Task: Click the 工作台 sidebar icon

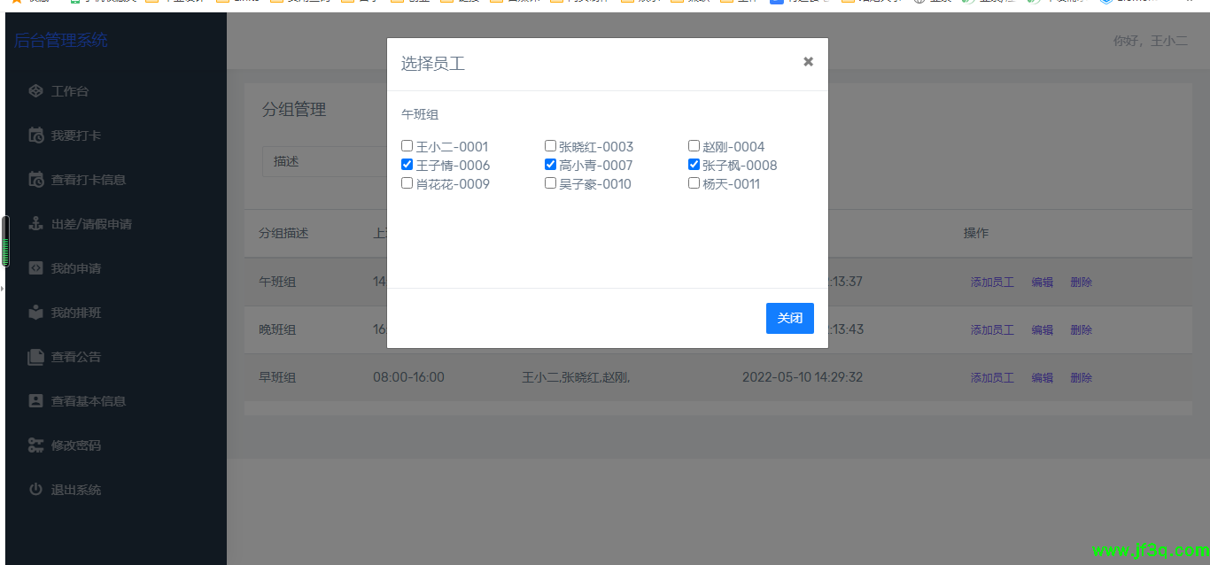Action: tap(35, 91)
